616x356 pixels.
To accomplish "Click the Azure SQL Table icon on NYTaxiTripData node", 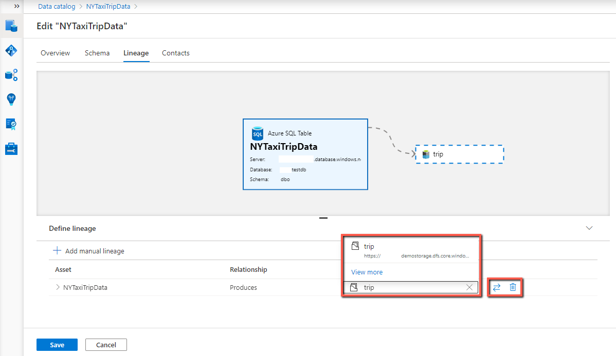I will [257, 133].
